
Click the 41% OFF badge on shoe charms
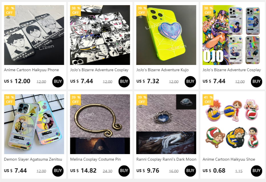pos(208,100)
